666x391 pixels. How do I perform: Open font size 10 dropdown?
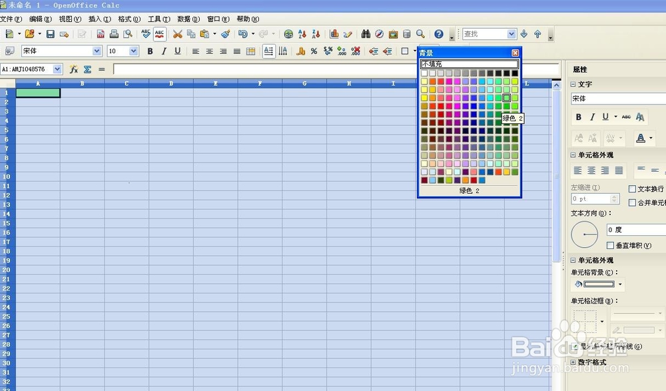[134, 51]
